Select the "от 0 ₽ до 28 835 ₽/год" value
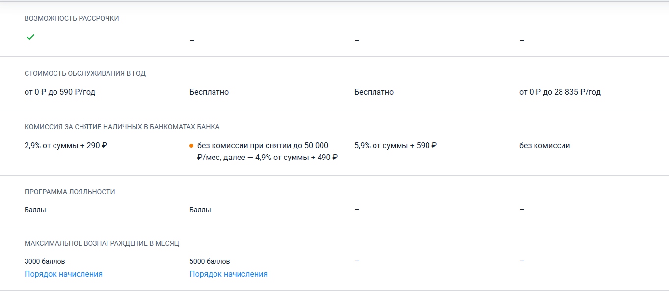This screenshot has width=669, height=292. (x=560, y=92)
